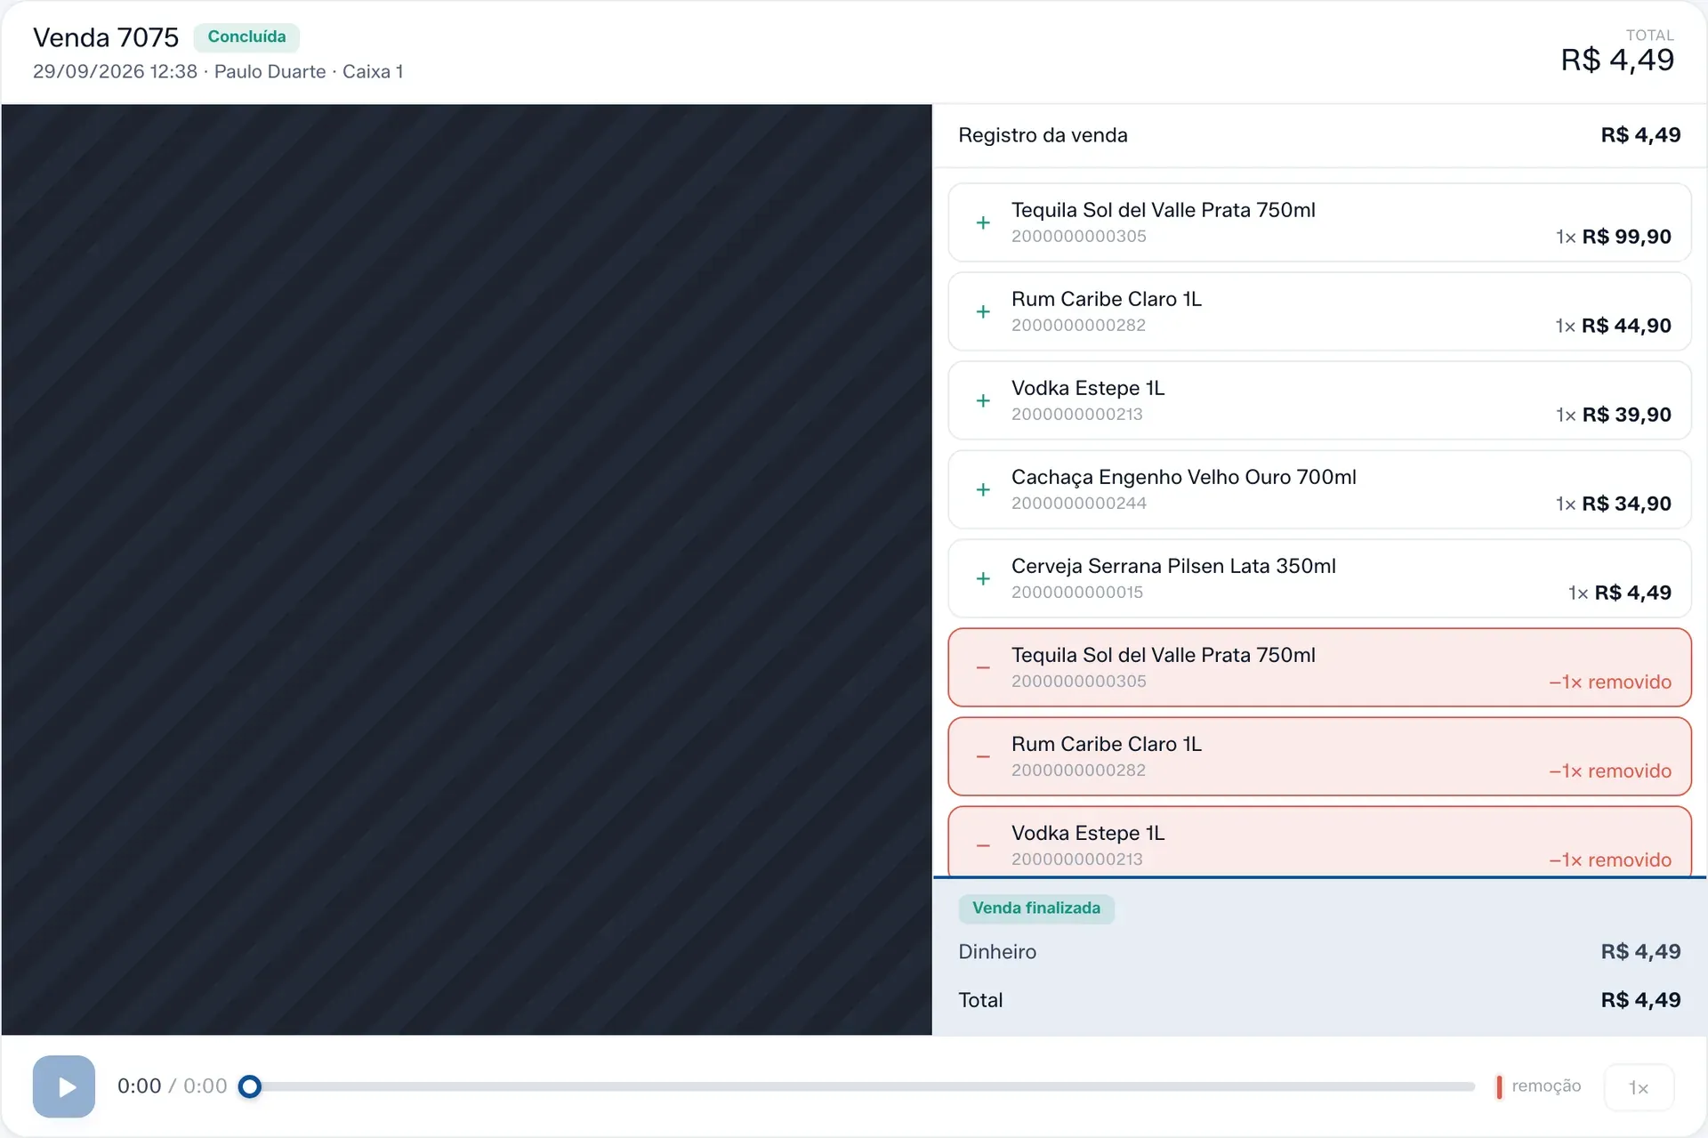Image resolution: width=1708 pixels, height=1138 pixels.
Task: Select Cerveja Serrana Pilsen Lata 350ml entry
Action: 1319,578
